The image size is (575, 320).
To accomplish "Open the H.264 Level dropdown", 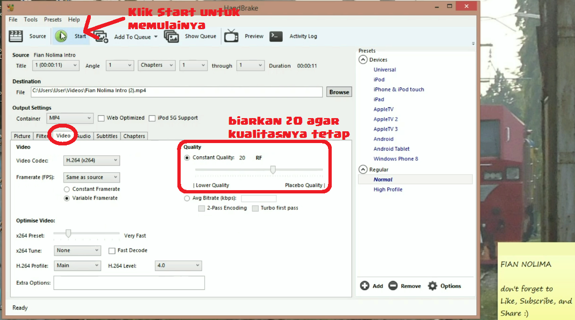I will (178, 266).
